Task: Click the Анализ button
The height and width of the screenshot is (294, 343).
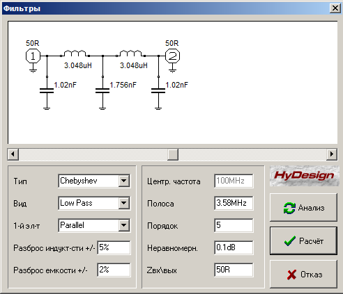Action: pyautogui.click(x=303, y=208)
